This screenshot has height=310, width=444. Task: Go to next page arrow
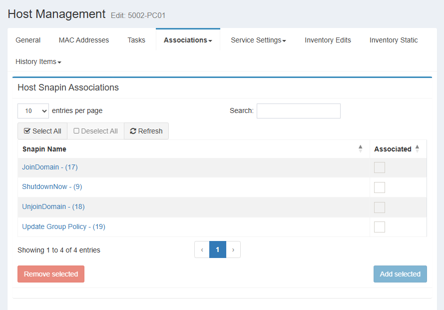click(x=233, y=249)
